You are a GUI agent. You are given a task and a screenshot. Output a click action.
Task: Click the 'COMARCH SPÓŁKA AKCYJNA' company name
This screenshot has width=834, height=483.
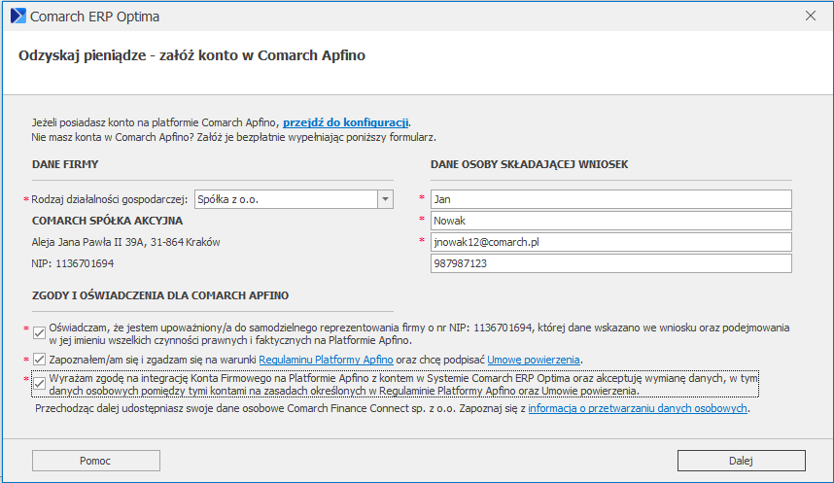point(108,221)
